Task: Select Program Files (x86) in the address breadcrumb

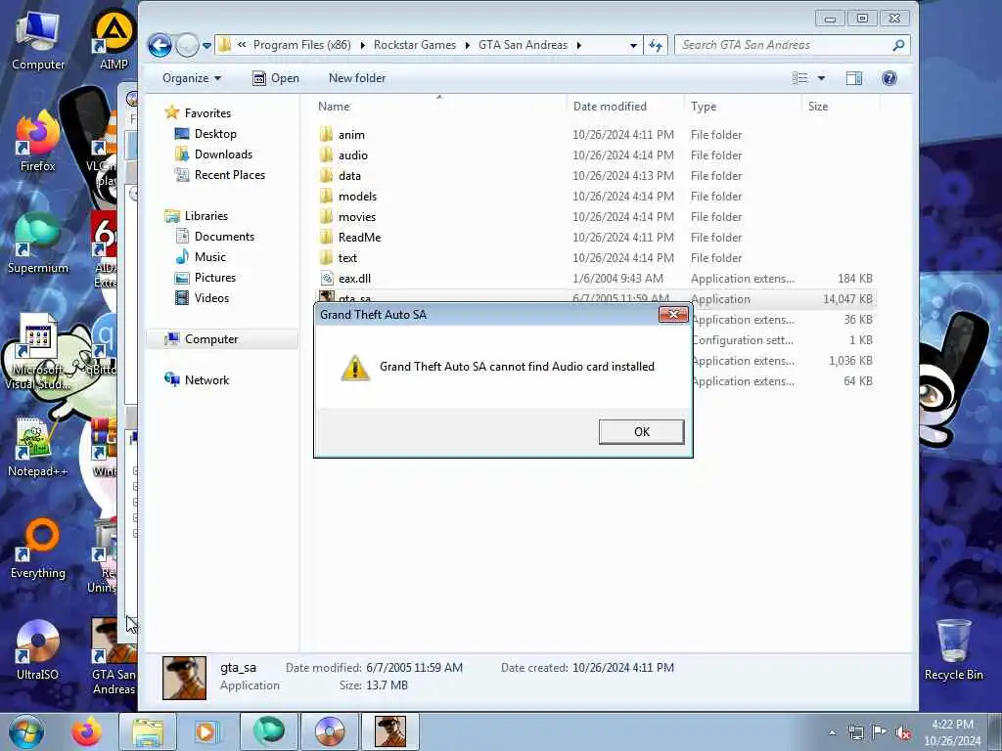Action: 301,45
